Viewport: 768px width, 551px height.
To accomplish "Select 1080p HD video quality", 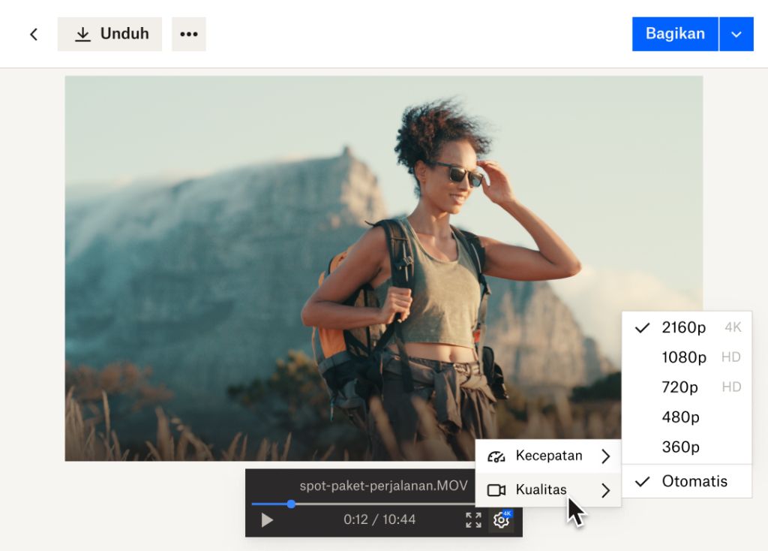I will point(684,357).
